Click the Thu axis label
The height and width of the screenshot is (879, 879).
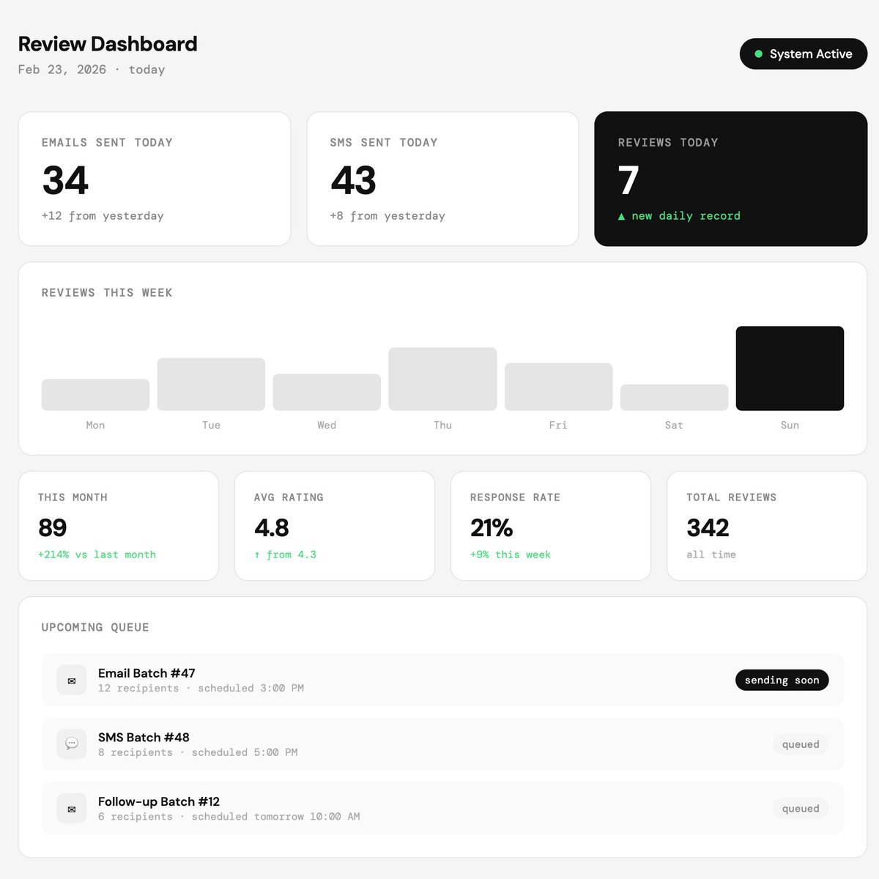pyautogui.click(x=442, y=425)
